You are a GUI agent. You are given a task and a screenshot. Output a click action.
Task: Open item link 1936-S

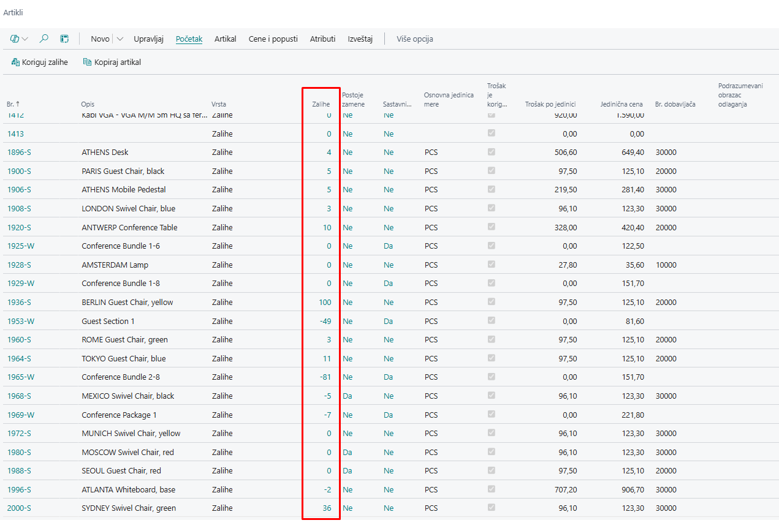19,302
